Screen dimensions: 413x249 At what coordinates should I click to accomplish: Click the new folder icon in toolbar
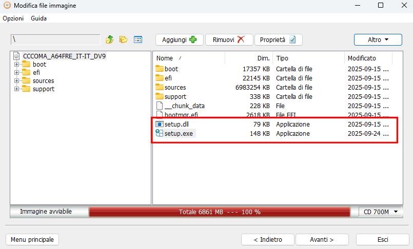point(123,39)
